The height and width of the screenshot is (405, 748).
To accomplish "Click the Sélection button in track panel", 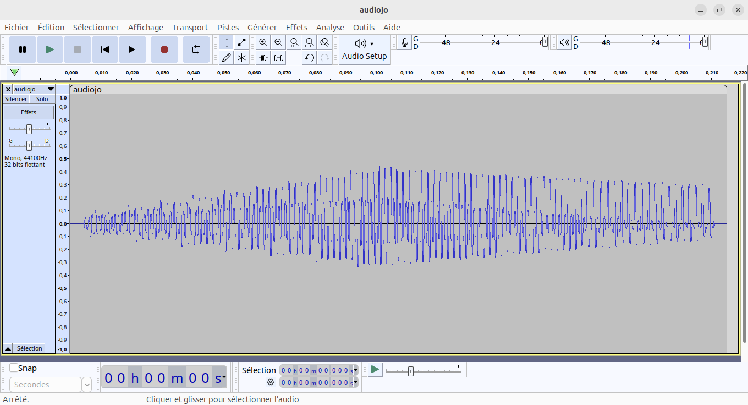I will 29,348.
